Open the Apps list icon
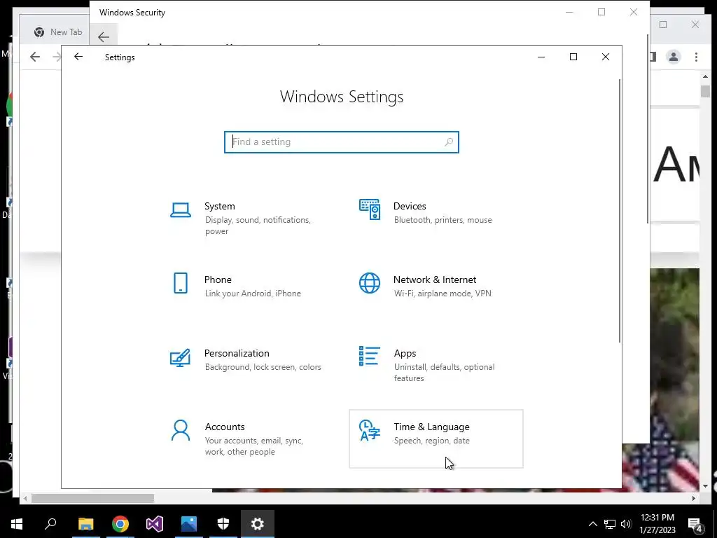 click(370, 356)
